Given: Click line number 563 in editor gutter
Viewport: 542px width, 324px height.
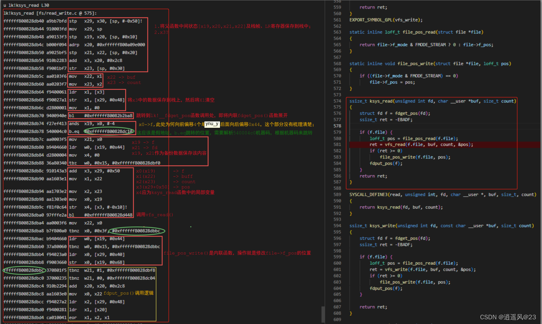Looking at the screenshot, I should pyautogui.click(x=337, y=32).
